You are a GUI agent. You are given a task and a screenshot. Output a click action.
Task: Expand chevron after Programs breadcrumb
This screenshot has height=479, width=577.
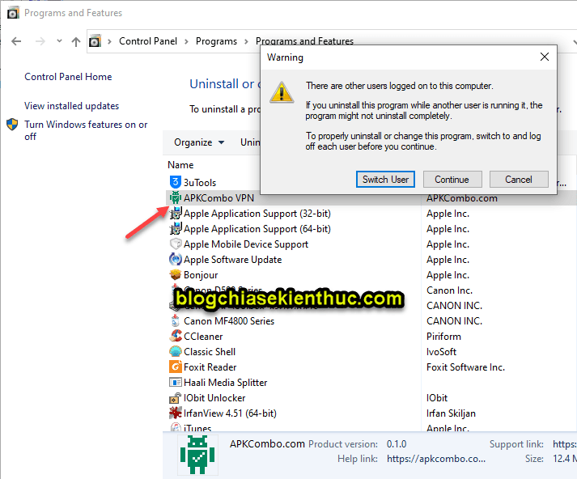click(246, 41)
